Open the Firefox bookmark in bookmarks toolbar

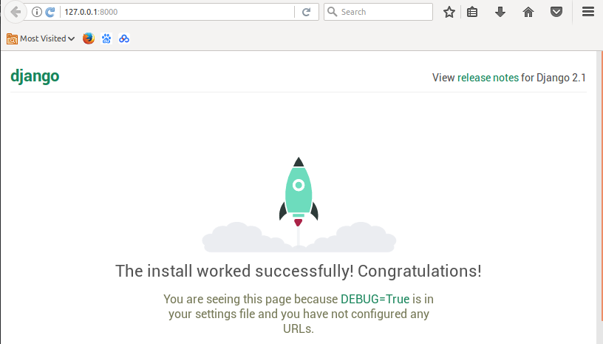coord(89,38)
